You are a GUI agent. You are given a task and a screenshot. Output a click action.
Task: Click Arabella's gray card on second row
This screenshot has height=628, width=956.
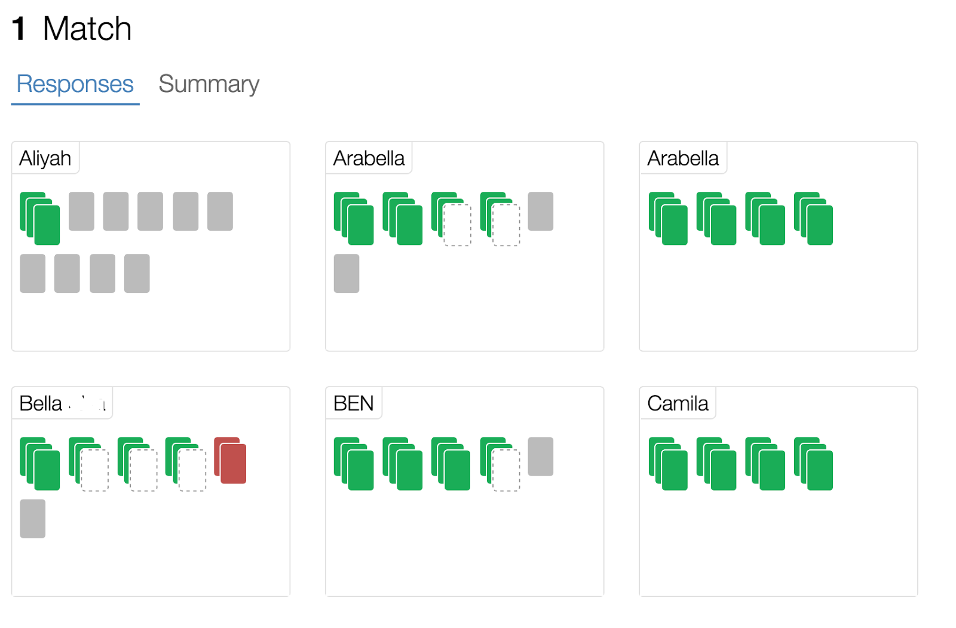click(x=347, y=273)
